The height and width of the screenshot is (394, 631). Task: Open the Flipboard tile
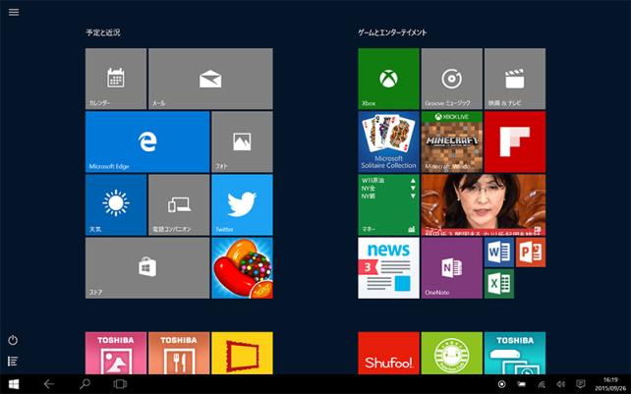coord(515,142)
